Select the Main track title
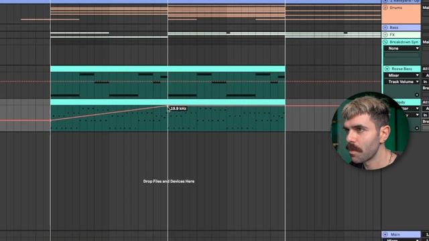 pyautogui.click(x=395, y=234)
